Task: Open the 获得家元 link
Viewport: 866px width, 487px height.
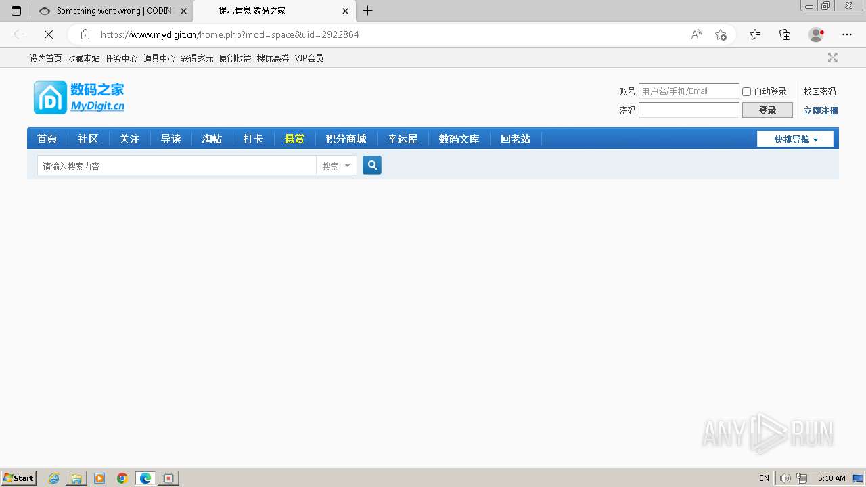Action: click(x=197, y=58)
